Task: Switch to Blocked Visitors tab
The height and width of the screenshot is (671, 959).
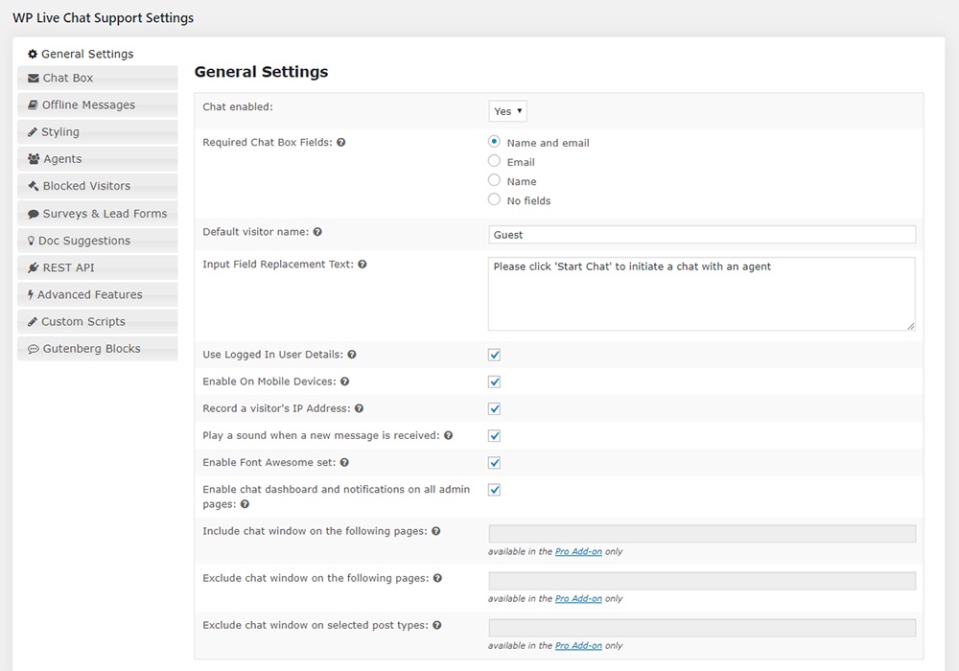Action: point(98,186)
